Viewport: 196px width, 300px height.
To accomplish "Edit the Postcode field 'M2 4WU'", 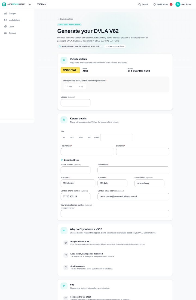I will [112, 183].
